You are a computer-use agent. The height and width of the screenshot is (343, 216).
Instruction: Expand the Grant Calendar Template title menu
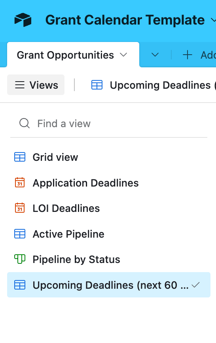[x=213, y=20]
